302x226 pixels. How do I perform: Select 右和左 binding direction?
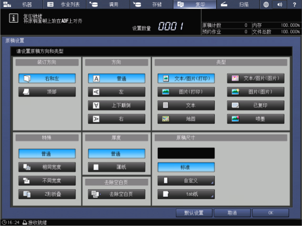pos(47,78)
